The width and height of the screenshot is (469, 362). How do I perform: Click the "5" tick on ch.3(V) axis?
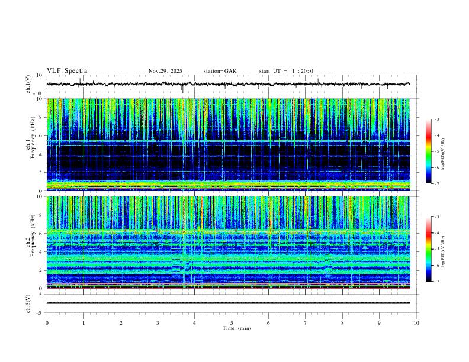coord(41,295)
